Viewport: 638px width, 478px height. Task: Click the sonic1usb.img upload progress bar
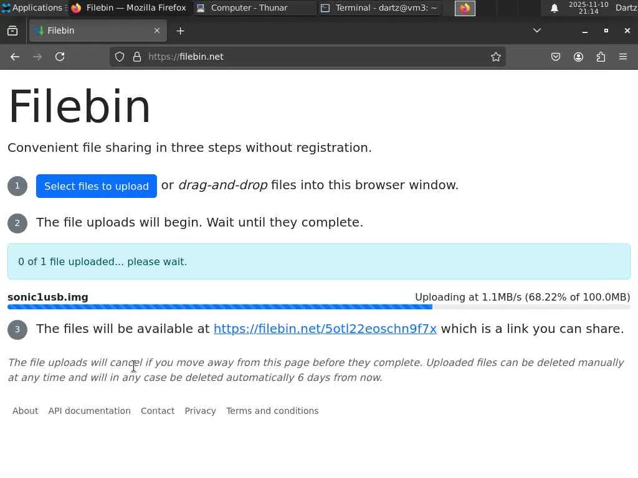coord(318,307)
